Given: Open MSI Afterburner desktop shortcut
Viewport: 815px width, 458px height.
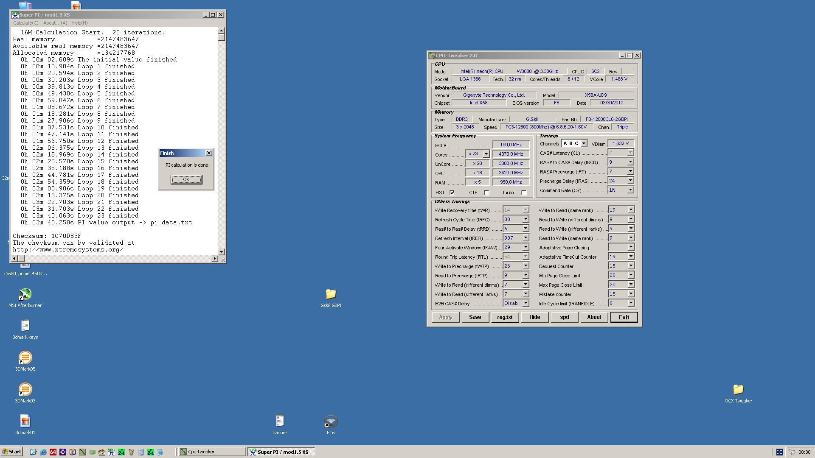Looking at the screenshot, I should coord(25,298).
